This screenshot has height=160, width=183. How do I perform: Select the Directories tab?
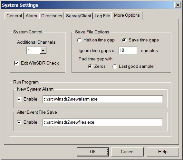click(52, 16)
